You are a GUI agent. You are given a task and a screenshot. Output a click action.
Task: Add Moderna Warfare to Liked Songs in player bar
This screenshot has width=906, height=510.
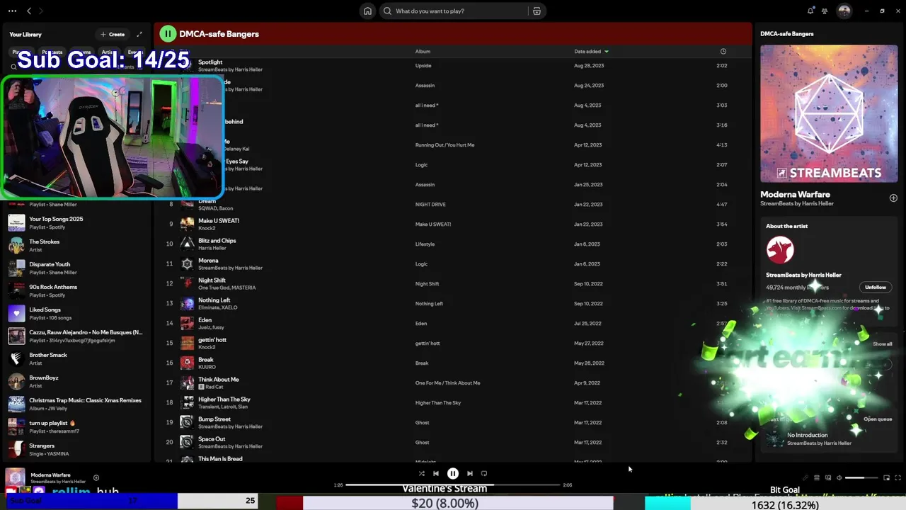click(x=96, y=477)
